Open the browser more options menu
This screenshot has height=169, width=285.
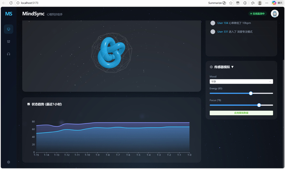click(x=266, y=3)
